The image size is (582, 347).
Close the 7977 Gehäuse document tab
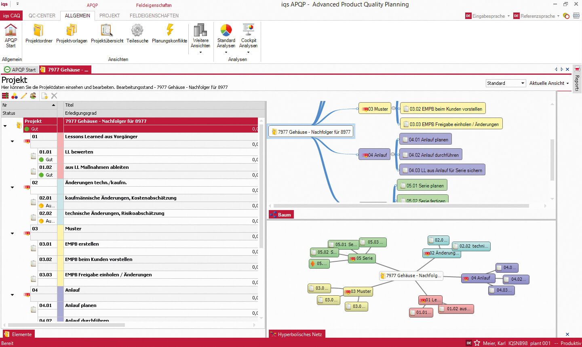[567, 69]
